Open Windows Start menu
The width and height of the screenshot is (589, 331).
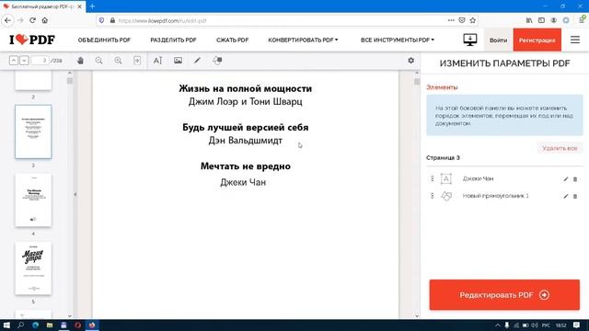coord(6,325)
